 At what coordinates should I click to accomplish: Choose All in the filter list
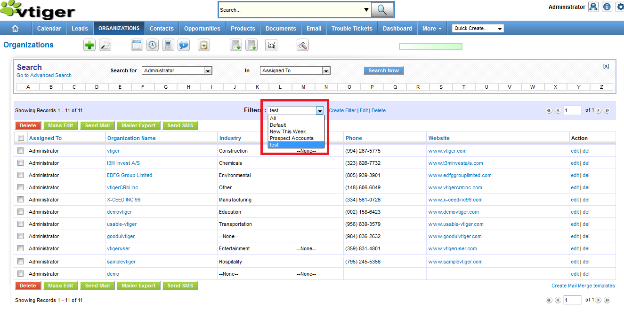pyautogui.click(x=296, y=118)
